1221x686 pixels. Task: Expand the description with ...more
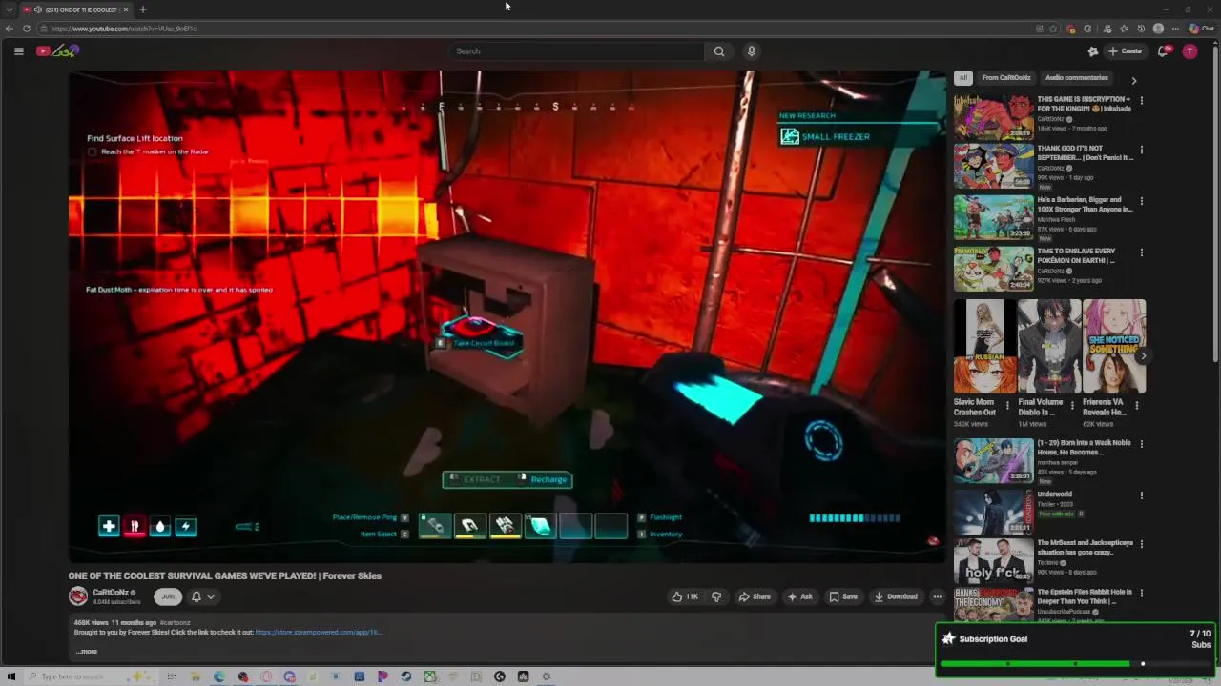coord(87,652)
